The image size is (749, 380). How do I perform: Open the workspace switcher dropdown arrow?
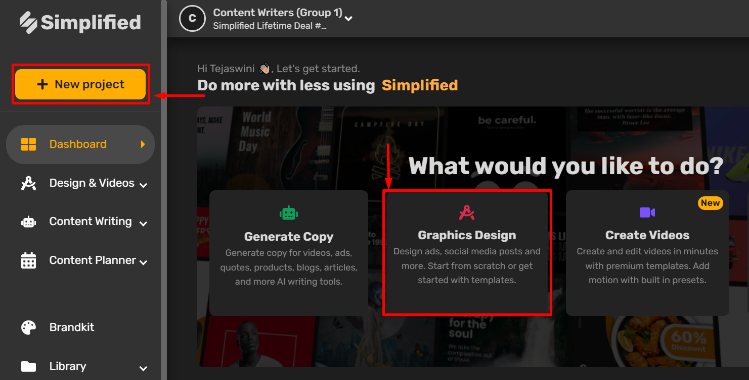(348, 19)
